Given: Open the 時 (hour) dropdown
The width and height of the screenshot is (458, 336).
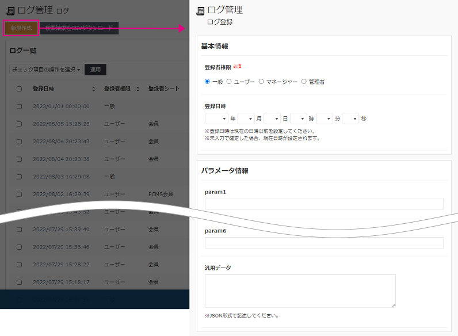Looking at the screenshot, I should pyautogui.click(x=299, y=119).
